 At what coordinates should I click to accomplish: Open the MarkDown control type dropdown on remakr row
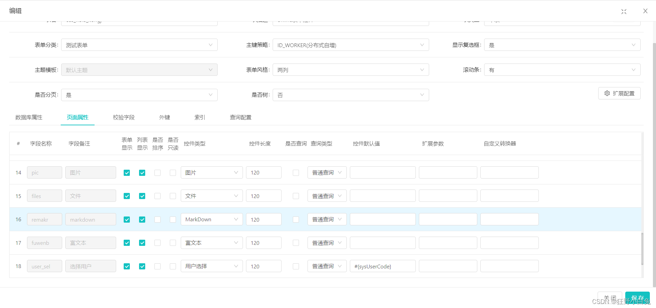click(x=236, y=219)
